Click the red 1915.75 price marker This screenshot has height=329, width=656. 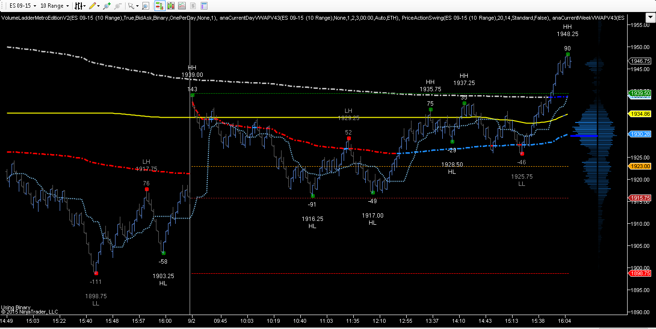(640, 198)
